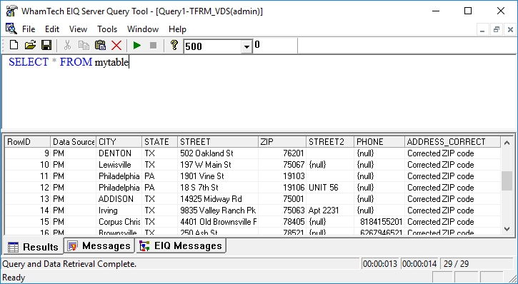Delete using the red X icon
Image resolution: width=518 pixels, height=284 pixels.
[116, 45]
